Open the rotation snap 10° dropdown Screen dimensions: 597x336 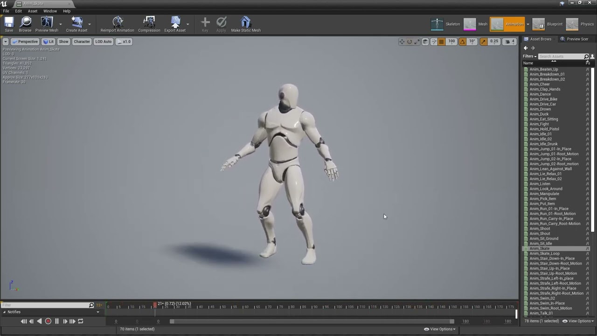(x=472, y=42)
